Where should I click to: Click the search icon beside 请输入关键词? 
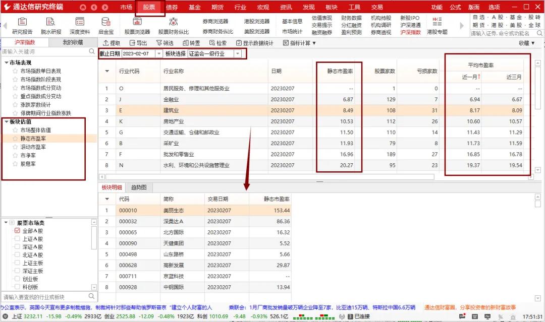coord(92,51)
